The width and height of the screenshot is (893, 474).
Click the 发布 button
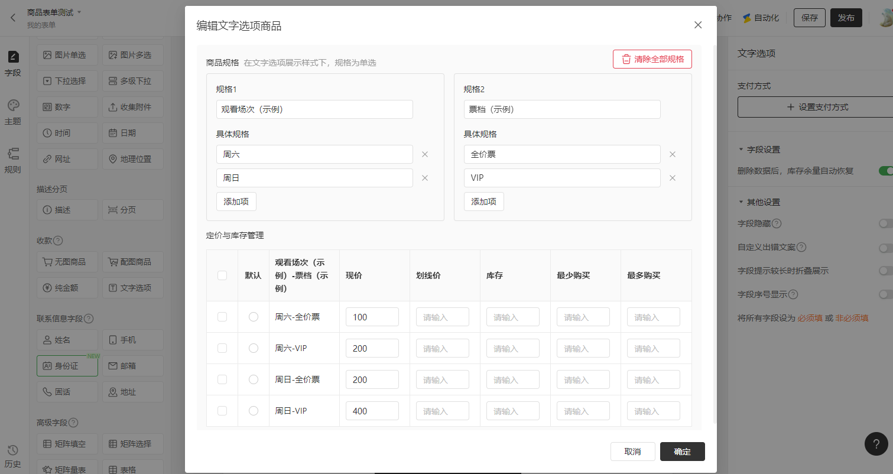[x=846, y=18]
